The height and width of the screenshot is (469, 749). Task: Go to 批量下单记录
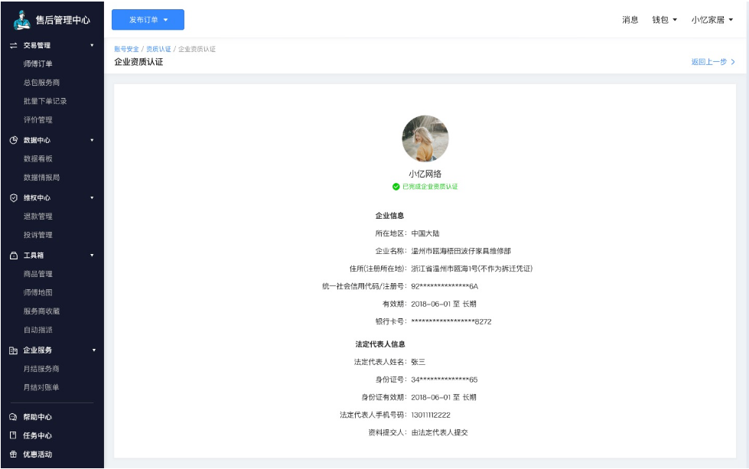click(x=45, y=101)
